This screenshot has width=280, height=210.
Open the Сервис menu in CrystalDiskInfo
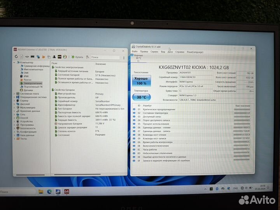154,52
